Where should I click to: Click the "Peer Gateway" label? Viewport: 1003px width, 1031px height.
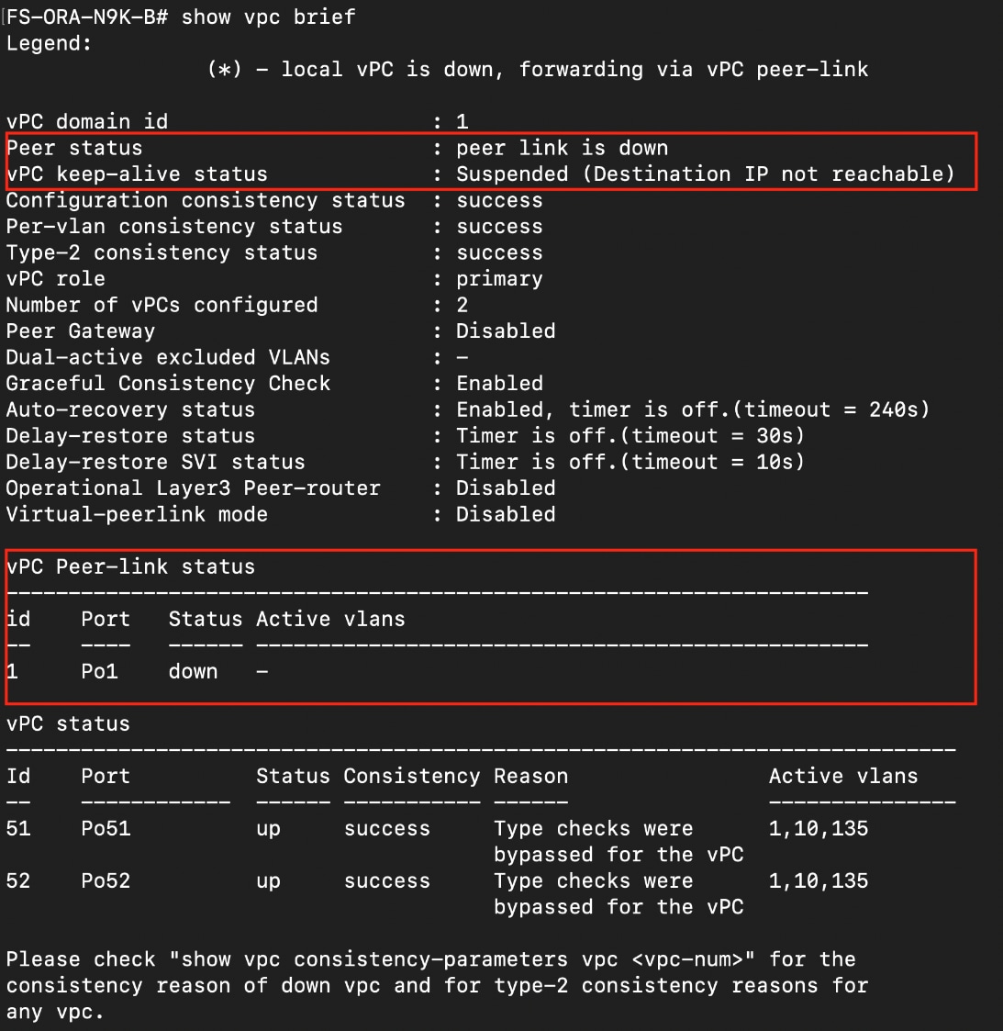click(x=81, y=331)
